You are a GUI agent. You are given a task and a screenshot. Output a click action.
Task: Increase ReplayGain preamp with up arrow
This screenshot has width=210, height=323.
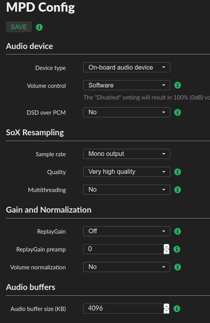[x=166, y=247]
